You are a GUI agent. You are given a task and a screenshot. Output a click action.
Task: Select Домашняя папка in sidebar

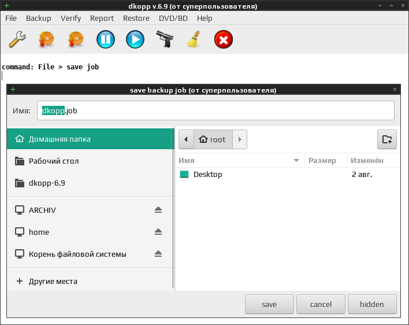[90, 139]
